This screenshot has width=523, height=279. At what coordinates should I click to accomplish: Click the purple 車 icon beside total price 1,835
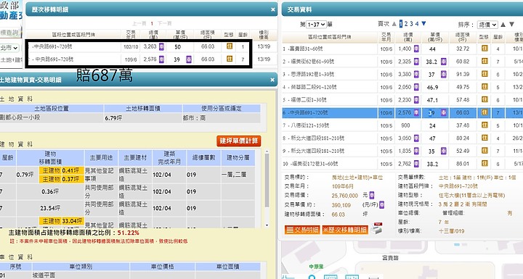point(416,151)
